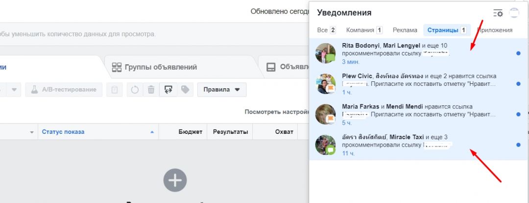
Task: Click the filter search field hint text
Action: [78, 34]
